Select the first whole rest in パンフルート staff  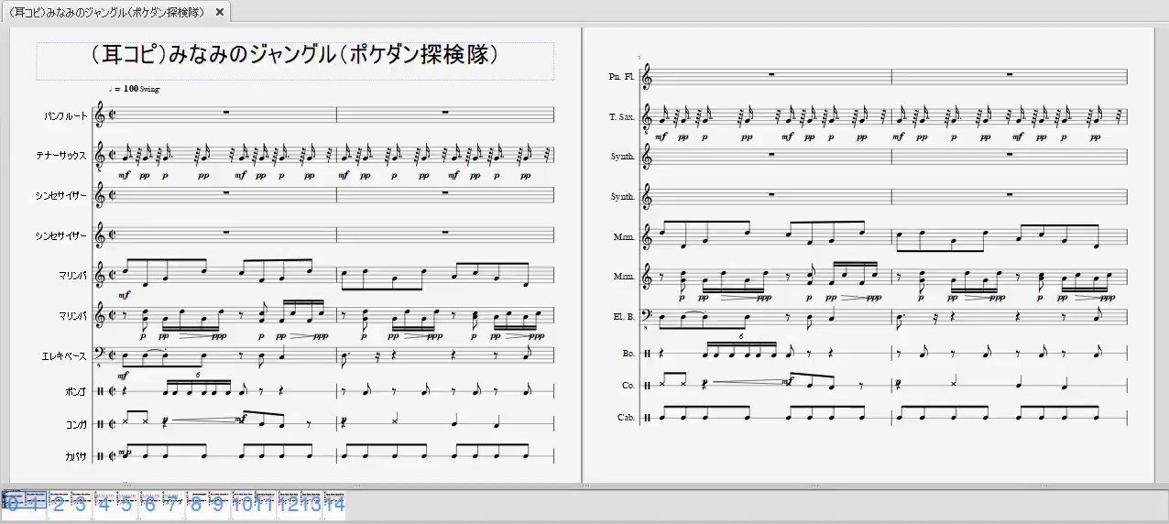coord(226,114)
